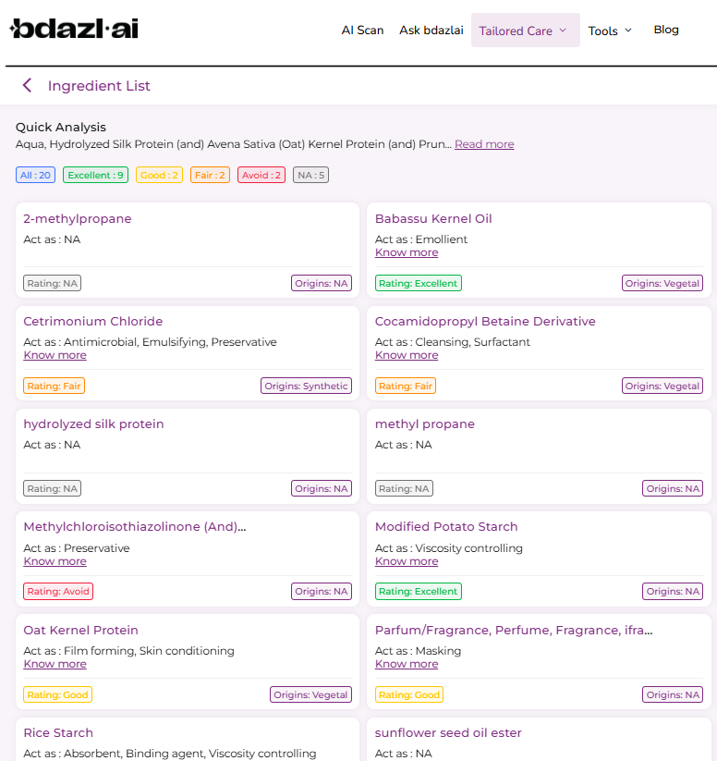Image resolution: width=717 pixels, height=761 pixels.
Task: Select the Fair: 2 filter chip
Action: (x=210, y=175)
